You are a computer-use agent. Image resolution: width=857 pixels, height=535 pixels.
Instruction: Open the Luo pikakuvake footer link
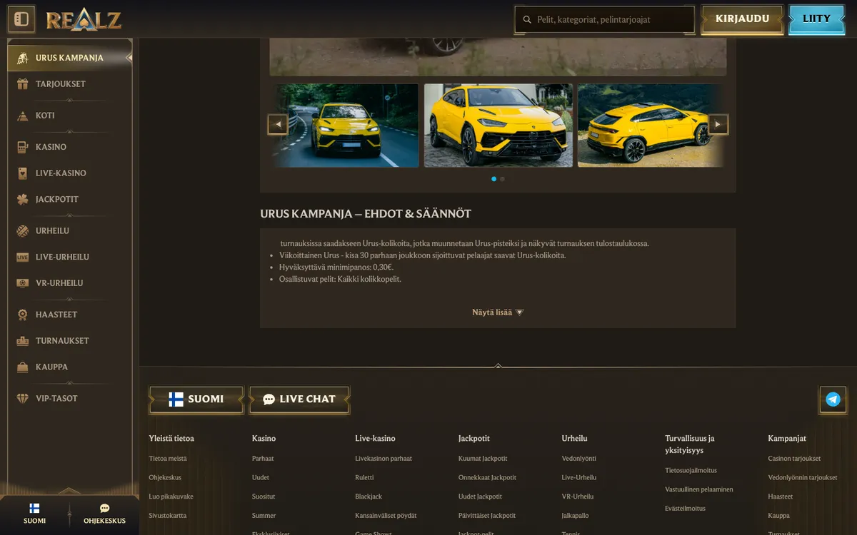pyautogui.click(x=171, y=496)
